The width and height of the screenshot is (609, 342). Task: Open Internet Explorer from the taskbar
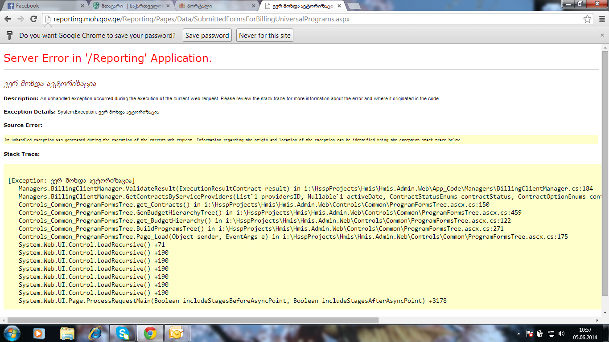[95, 333]
